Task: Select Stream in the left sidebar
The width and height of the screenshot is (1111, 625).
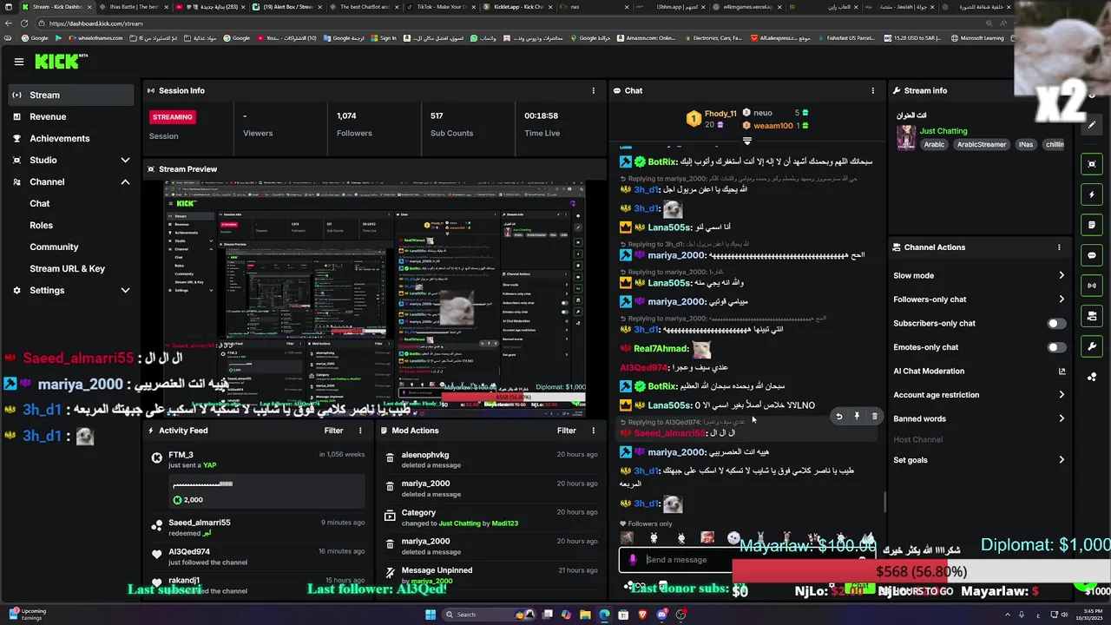Action: [x=70, y=95]
